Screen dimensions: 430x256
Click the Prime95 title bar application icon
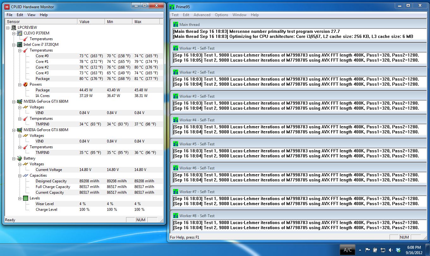[172, 7]
